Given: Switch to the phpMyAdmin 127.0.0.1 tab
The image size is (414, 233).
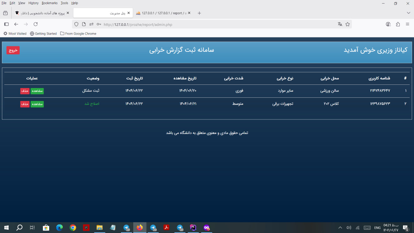Looking at the screenshot, I should point(162,13).
